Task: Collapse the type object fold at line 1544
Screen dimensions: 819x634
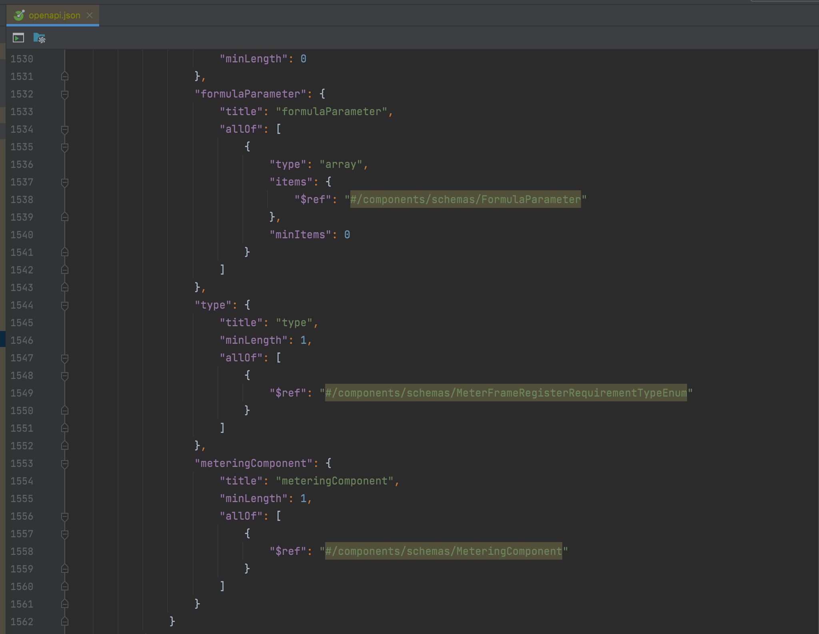Action: (65, 305)
